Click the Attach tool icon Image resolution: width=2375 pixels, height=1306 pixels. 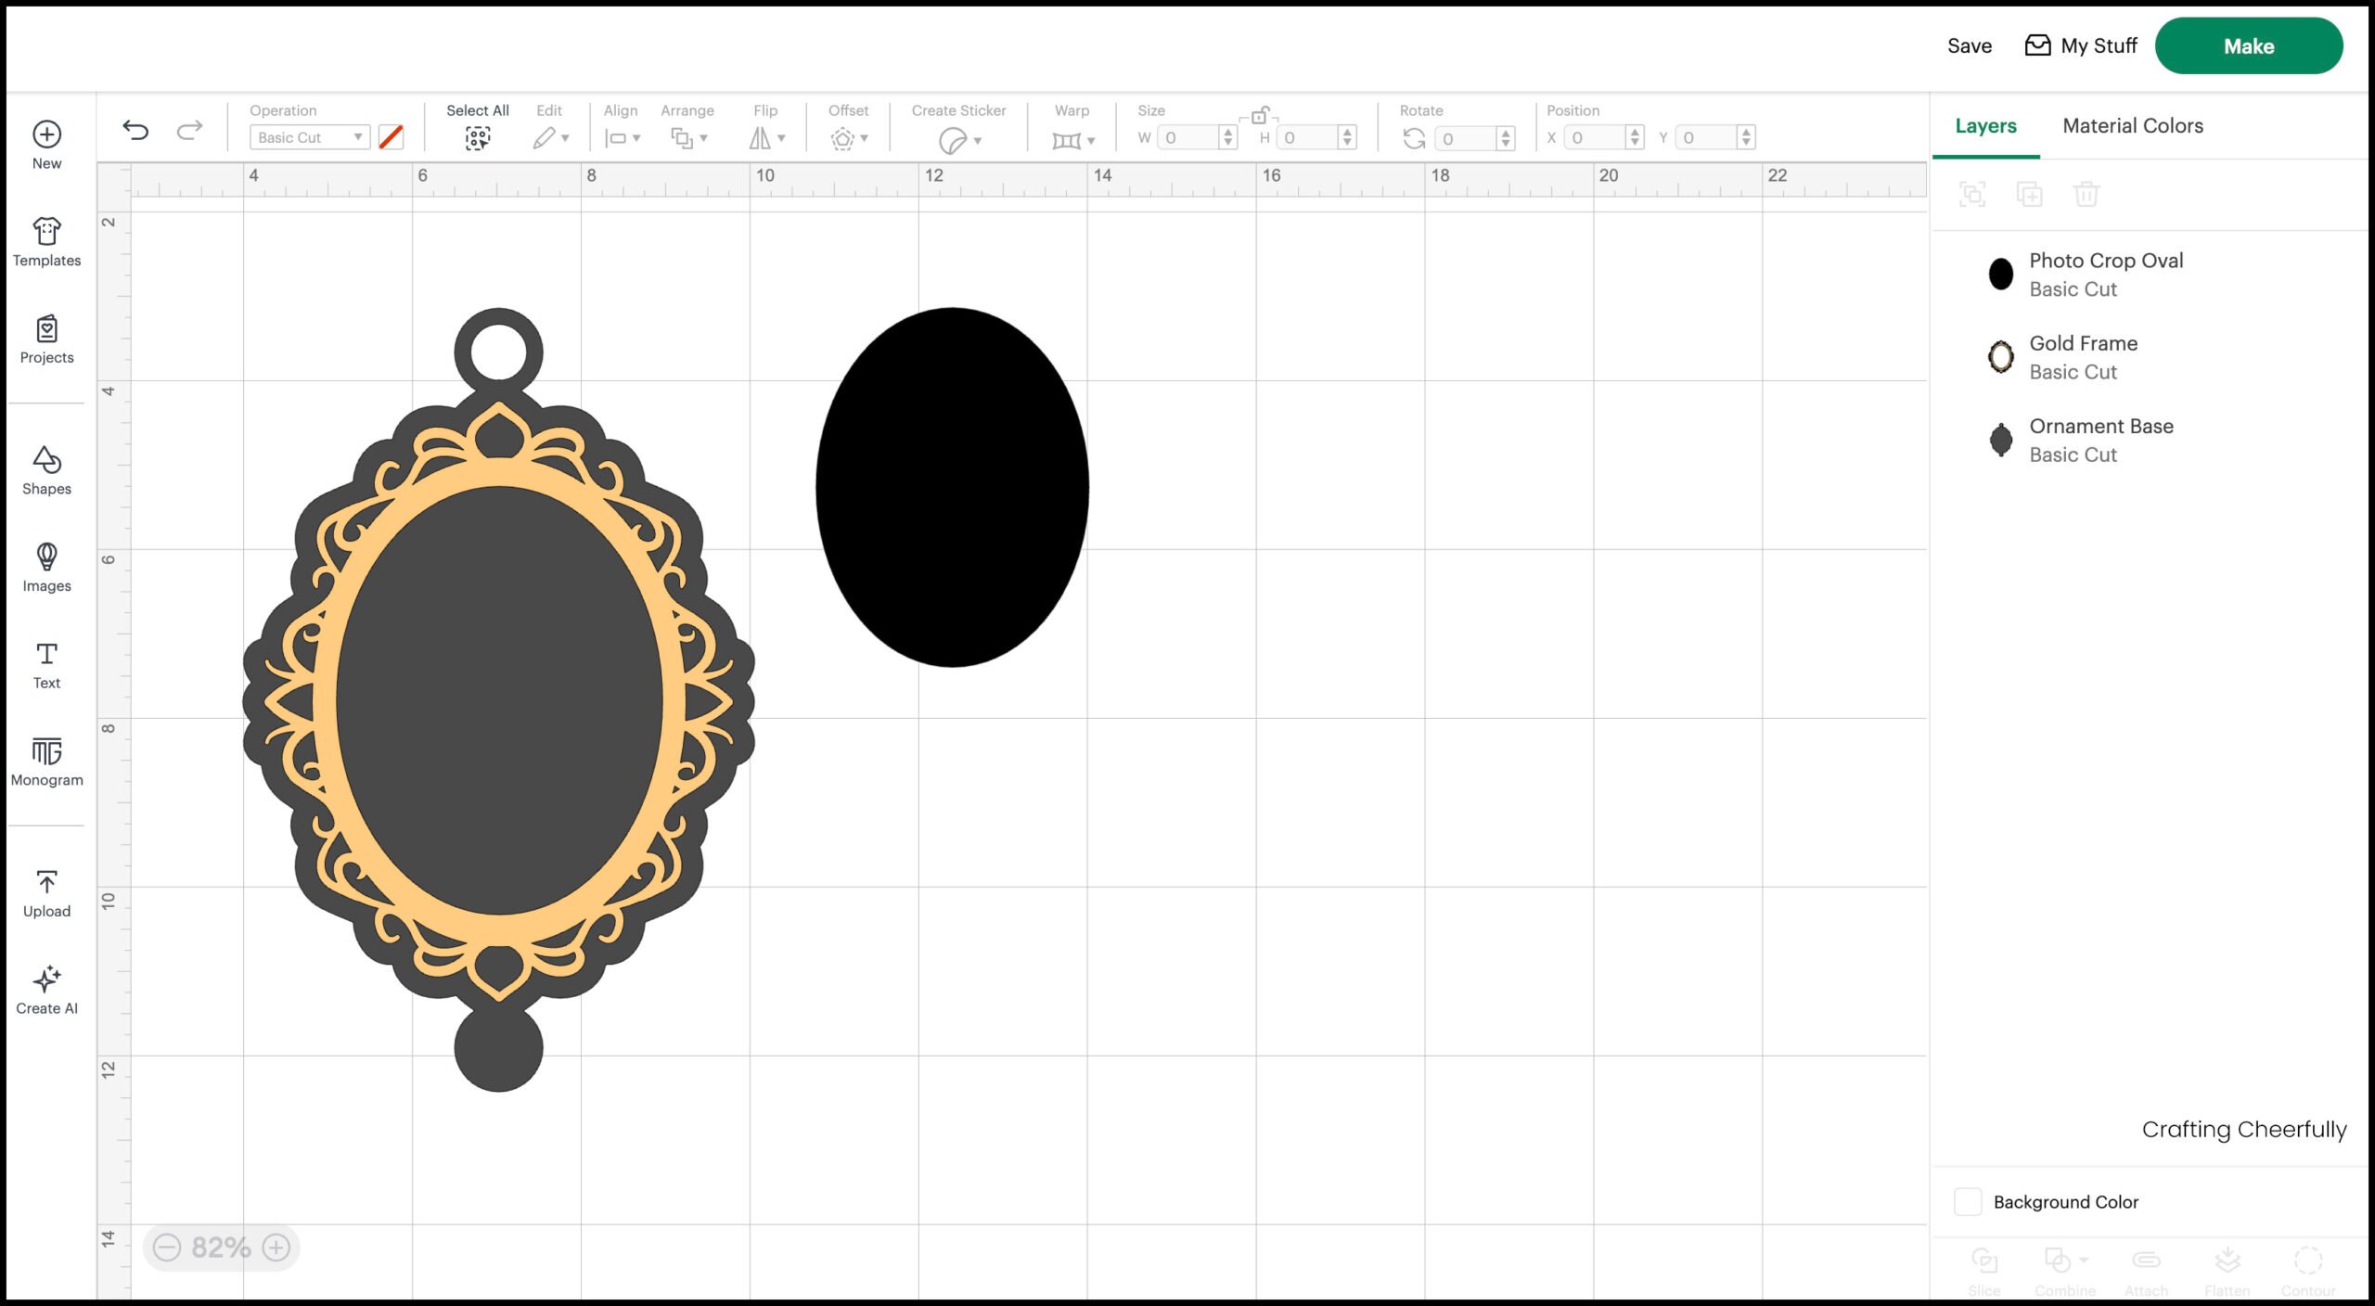pyautogui.click(x=2146, y=1261)
